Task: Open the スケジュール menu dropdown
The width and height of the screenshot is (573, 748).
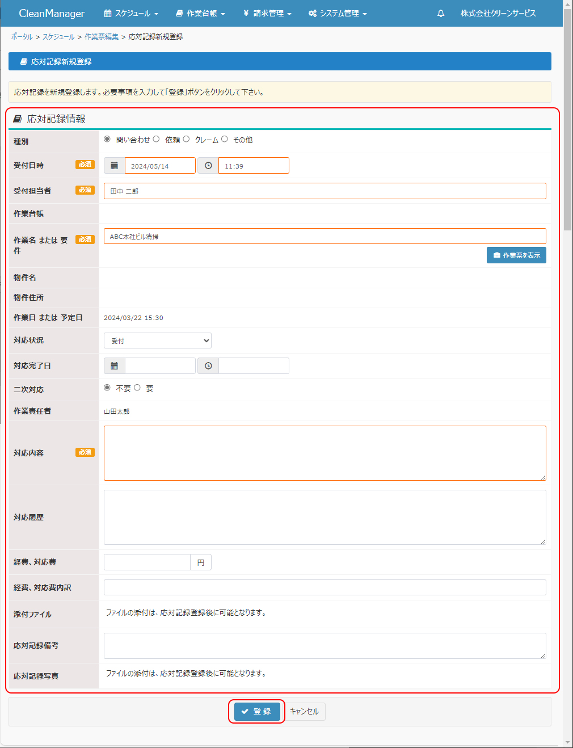Action: click(x=131, y=13)
